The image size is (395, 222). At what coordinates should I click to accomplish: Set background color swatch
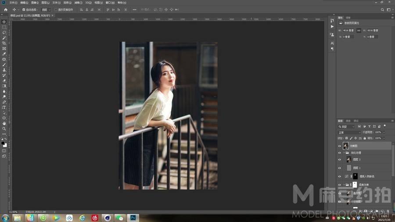coord(6,146)
